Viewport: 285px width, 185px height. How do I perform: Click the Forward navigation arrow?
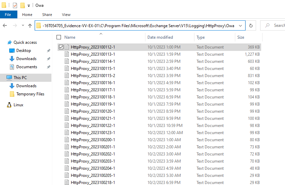coord(15,25)
